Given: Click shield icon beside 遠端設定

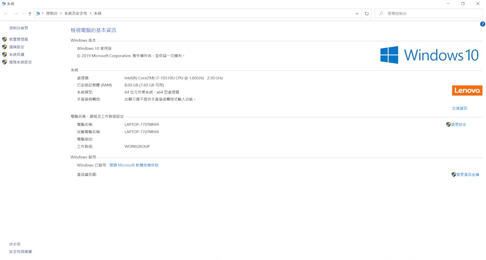Looking at the screenshot, I should point(5,47).
